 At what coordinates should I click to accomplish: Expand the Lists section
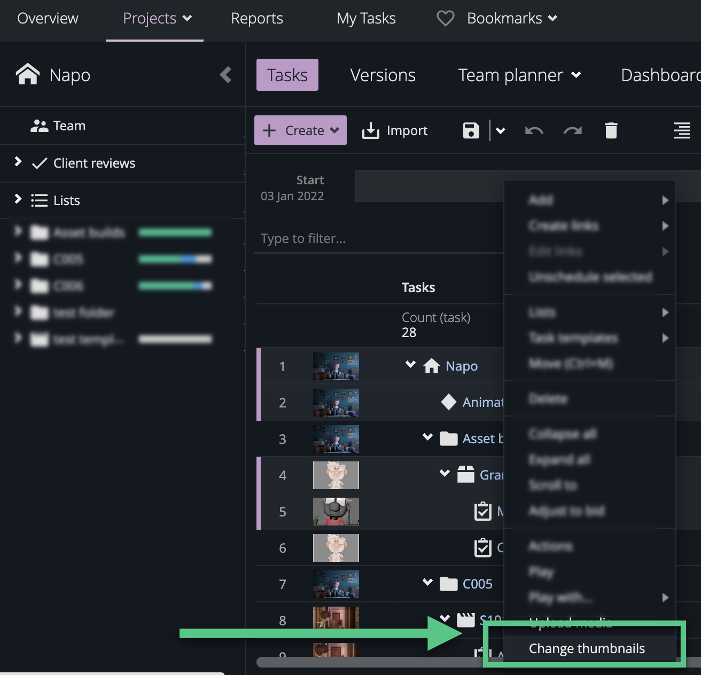[x=18, y=199]
